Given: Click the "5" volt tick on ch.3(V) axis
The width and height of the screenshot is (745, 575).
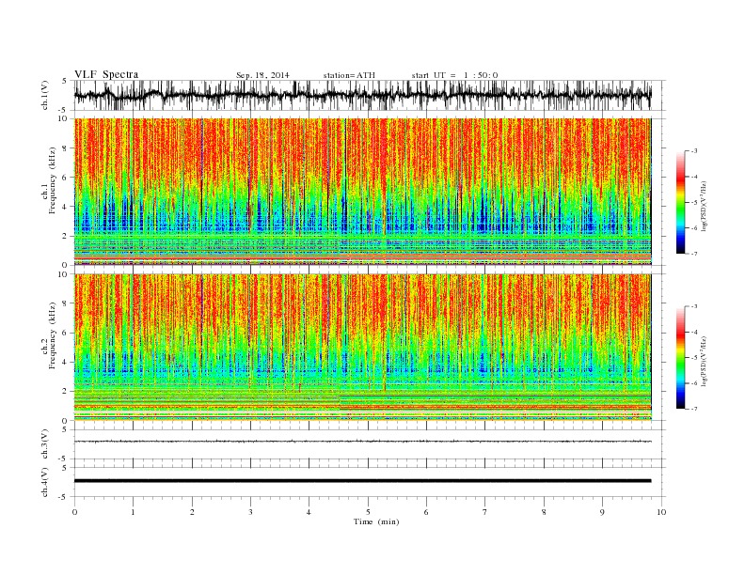Looking at the screenshot, I should click(x=65, y=429).
